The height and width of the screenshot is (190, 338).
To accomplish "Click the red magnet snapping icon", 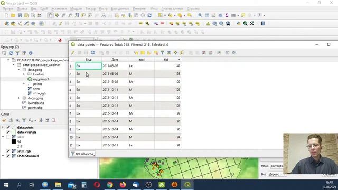I will pos(60,40).
